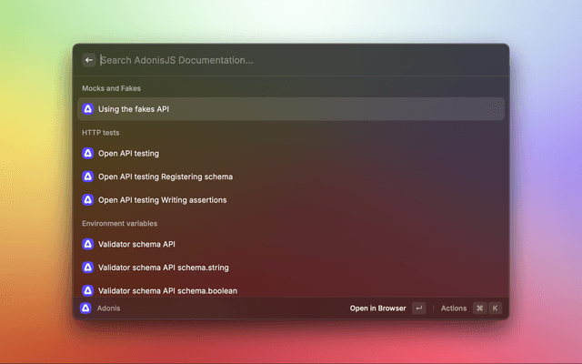This screenshot has height=364, width=582.
Task: Click Adonis icon beside Open API testing
Action: tap(88, 154)
